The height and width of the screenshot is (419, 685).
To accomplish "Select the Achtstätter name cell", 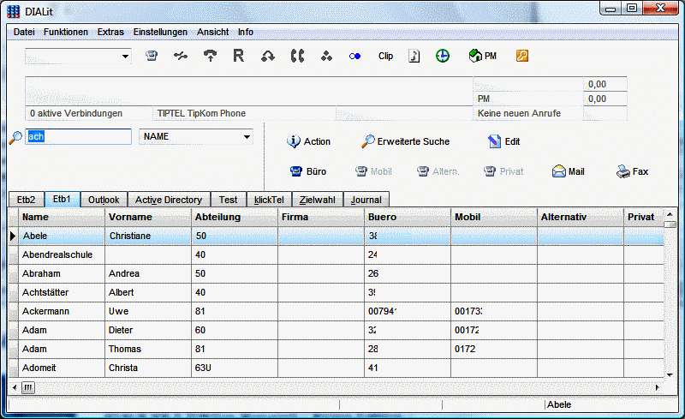I will click(x=61, y=292).
